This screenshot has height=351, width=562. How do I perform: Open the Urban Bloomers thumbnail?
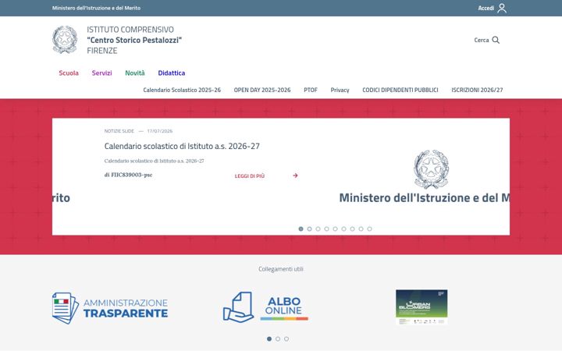point(421,307)
